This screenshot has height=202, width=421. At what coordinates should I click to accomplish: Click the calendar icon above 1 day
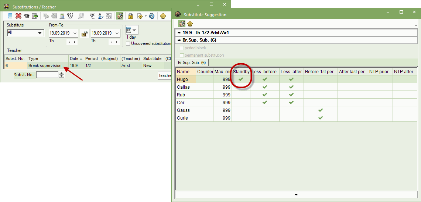coord(129,30)
